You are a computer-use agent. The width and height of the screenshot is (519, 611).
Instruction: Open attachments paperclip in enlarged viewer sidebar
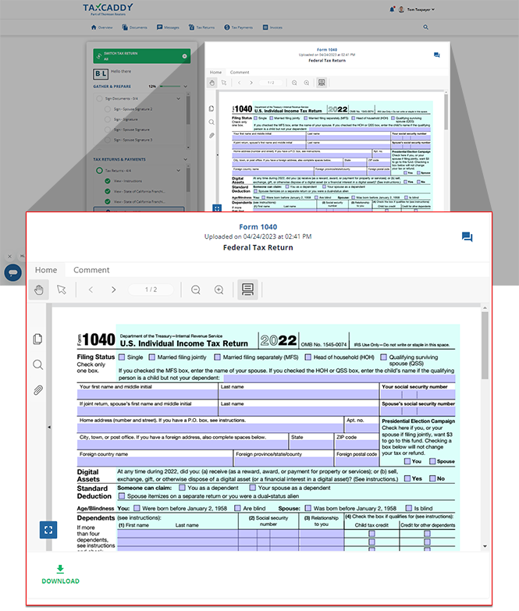click(37, 390)
